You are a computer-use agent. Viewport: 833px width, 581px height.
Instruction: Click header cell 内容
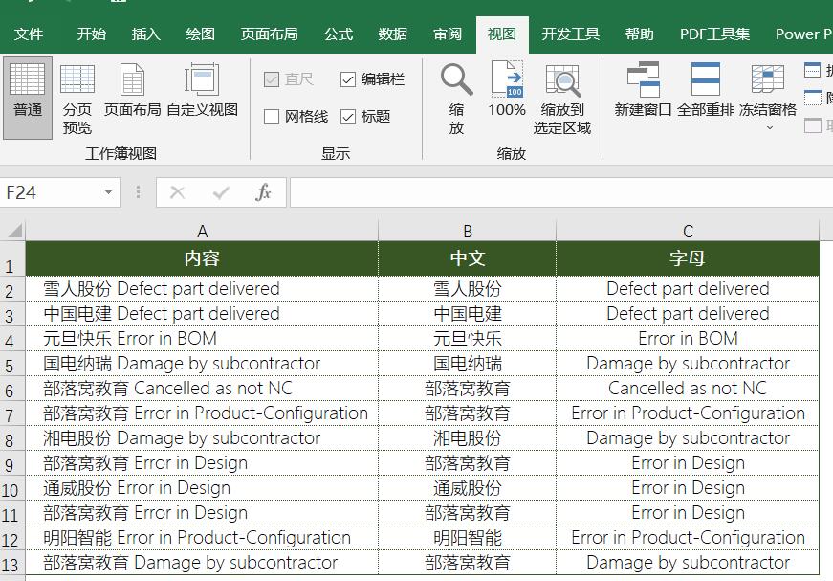coord(202,258)
